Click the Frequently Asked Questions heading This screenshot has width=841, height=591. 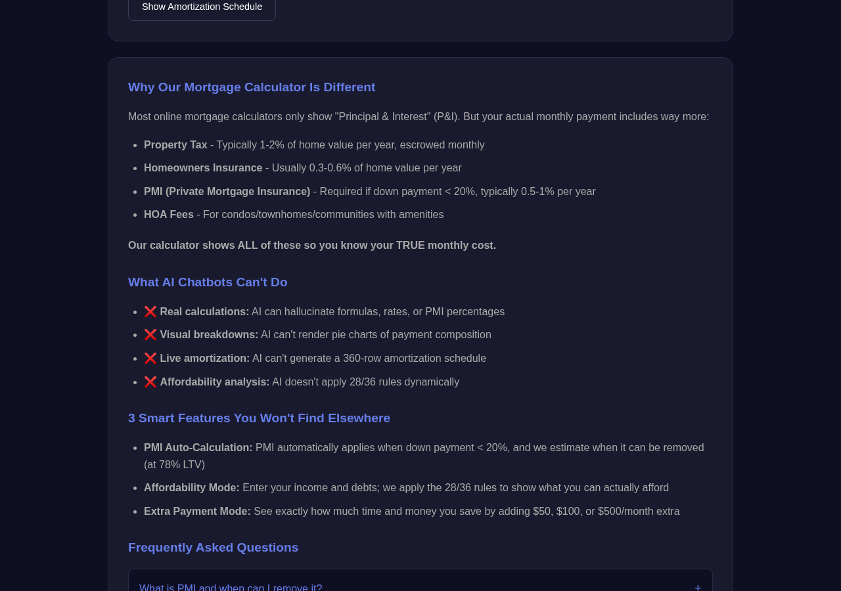click(213, 548)
